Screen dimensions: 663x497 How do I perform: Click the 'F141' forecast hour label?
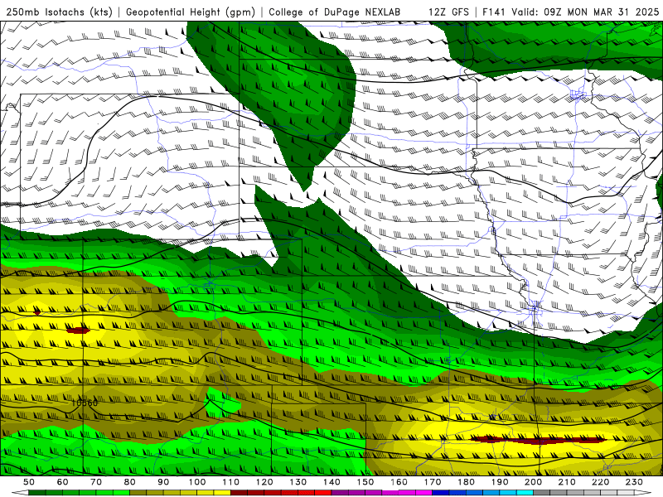point(495,12)
